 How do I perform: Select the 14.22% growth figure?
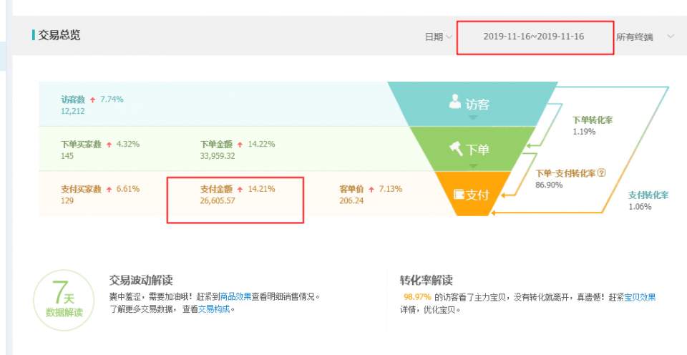pyautogui.click(x=262, y=144)
